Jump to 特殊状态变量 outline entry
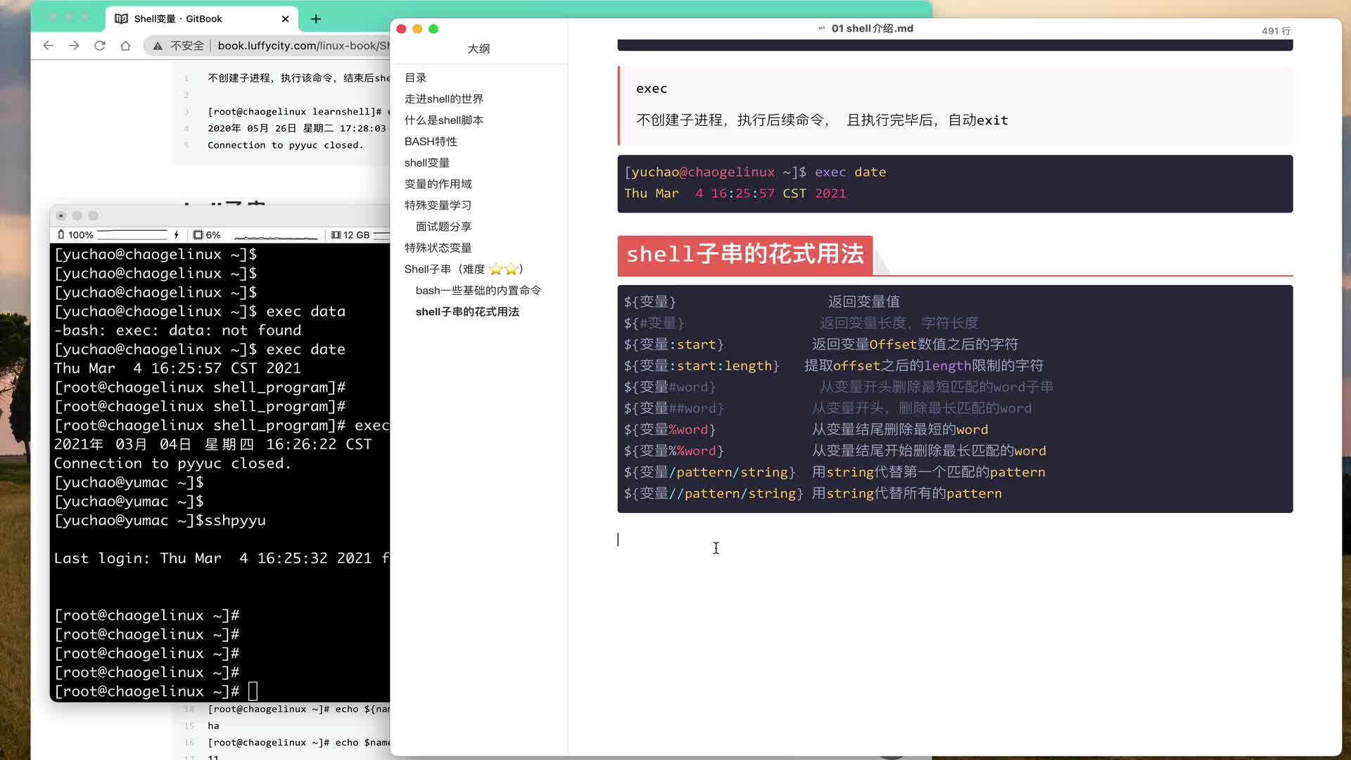1351x760 pixels. point(438,248)
